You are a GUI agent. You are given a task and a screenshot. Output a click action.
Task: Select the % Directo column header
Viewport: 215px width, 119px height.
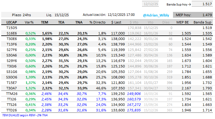(x=98, y=22)
